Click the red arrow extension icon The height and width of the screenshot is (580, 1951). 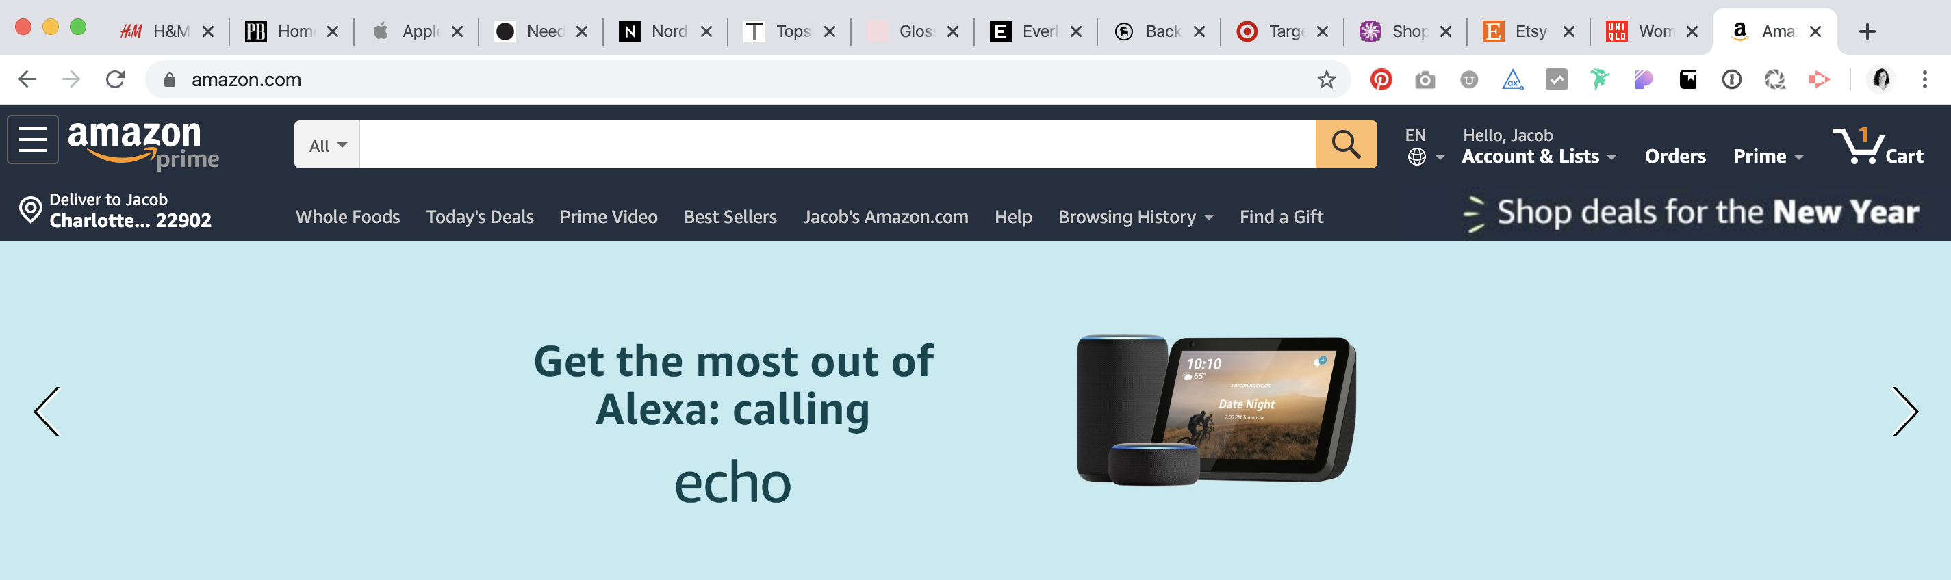1819,79
